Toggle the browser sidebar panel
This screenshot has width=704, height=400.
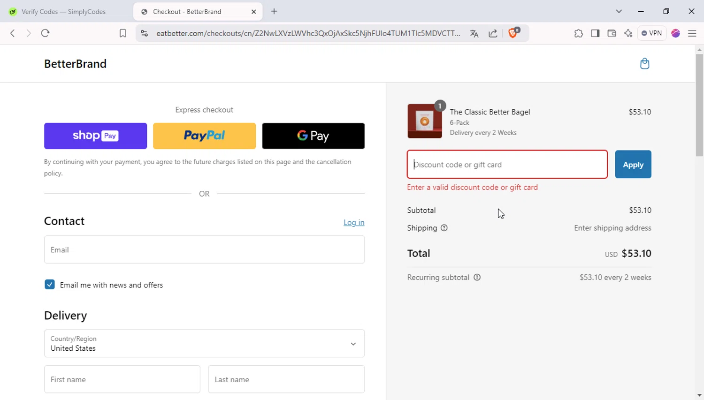595,33
